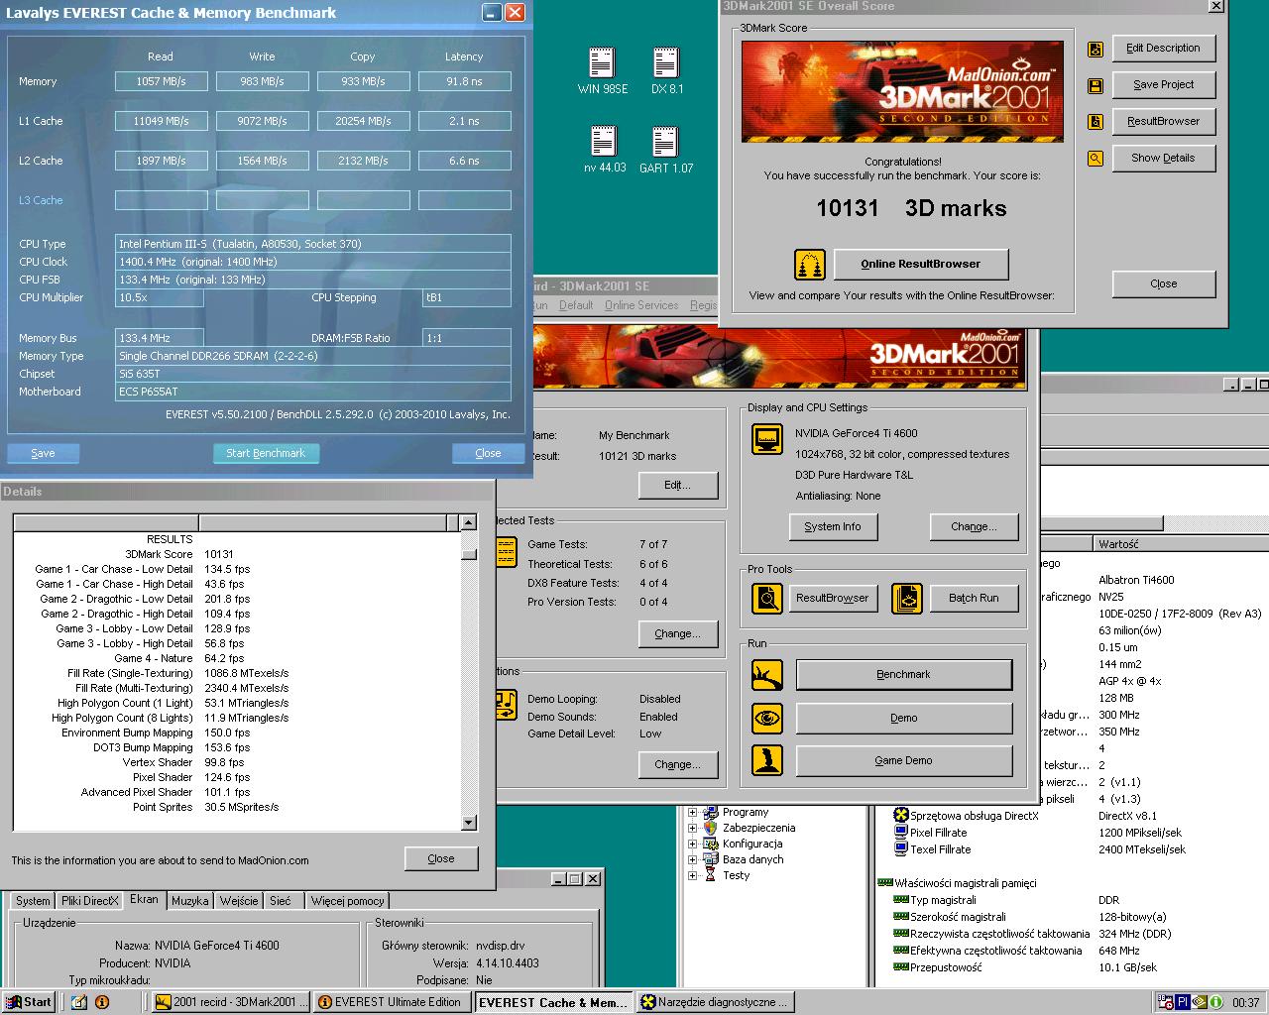The height and width of the screenshot is (1015, 1269).
Task: Switch to the Więcej pomocy tab
Action: [347, 901]
